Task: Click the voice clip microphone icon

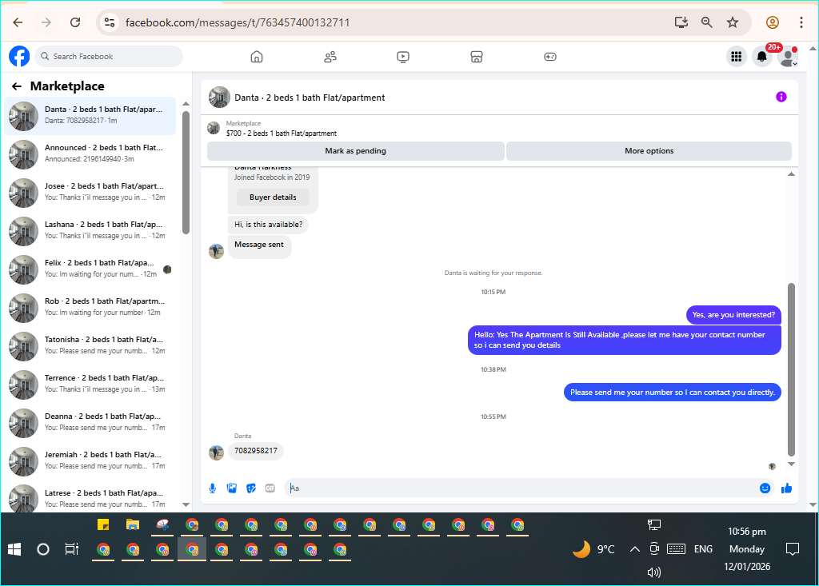Action: pos(213,488)
